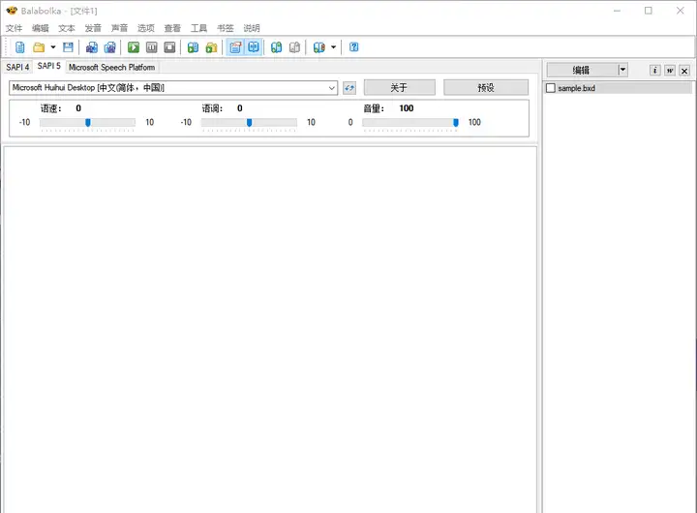
Task: Toggle the clipboard watch icon
Action: [x=235, y=47]
